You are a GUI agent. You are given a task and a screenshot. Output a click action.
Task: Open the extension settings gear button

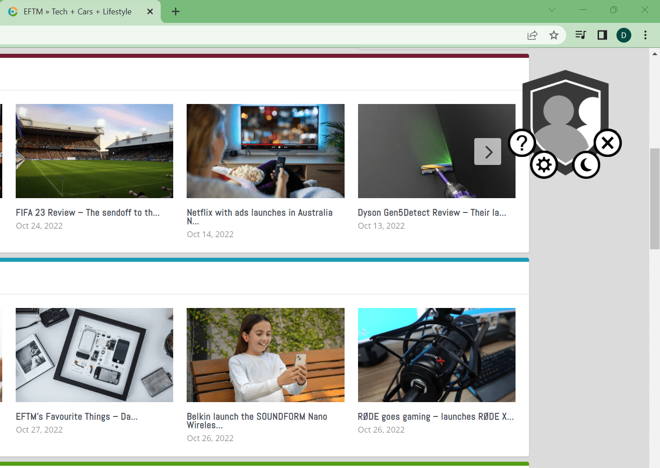coord(544,165)
